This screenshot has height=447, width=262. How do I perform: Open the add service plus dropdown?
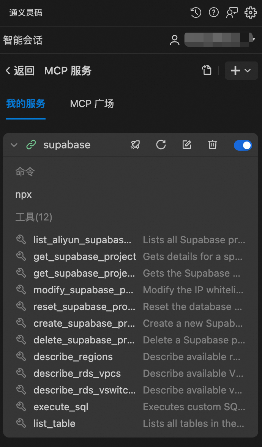click(241, 71)
